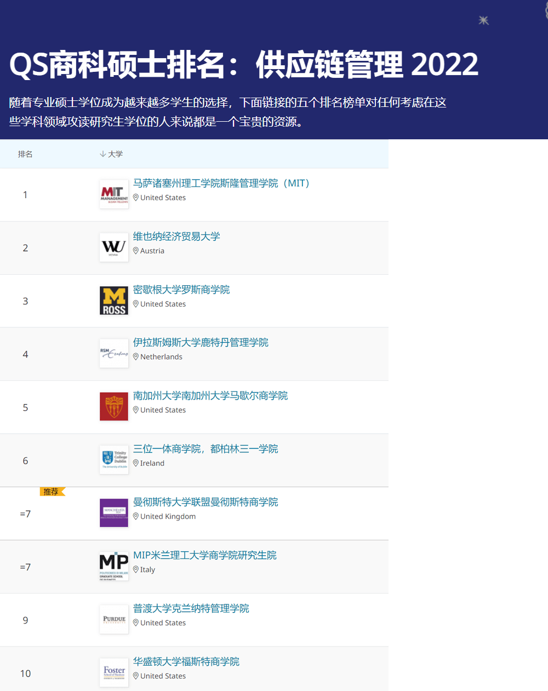Screen dimensions: 548x691
Task: Open 华盛顿大学福斯特商学院 link
Action: click(186, 662)
